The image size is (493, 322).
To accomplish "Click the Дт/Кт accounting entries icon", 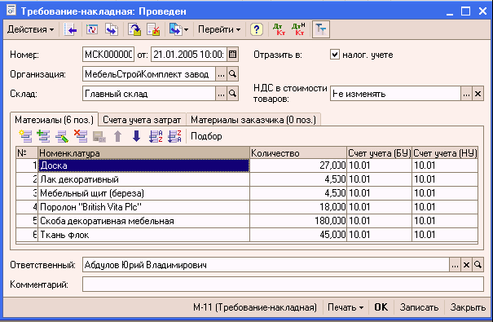I will click(279, 29).
